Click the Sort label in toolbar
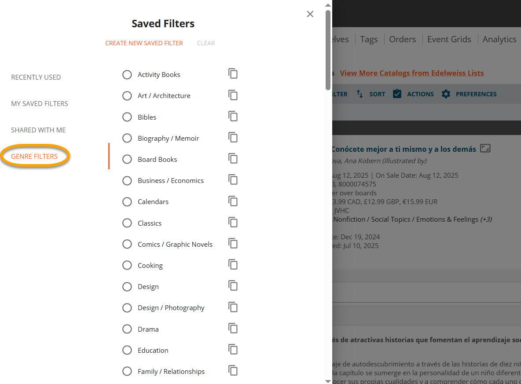The width and height of the screenshot is (521, 384). (x=377, y=94)
